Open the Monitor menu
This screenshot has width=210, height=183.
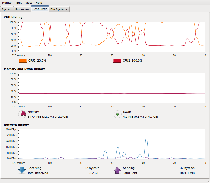(7, 3)
